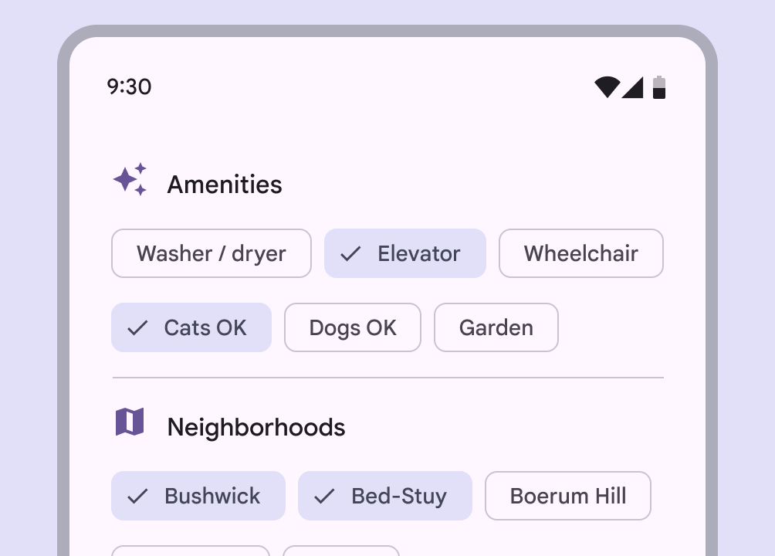Unselect the Bushwick neighborhood chip
The image size is (775, 556).
pyautogui.click(x=198, y=496)
